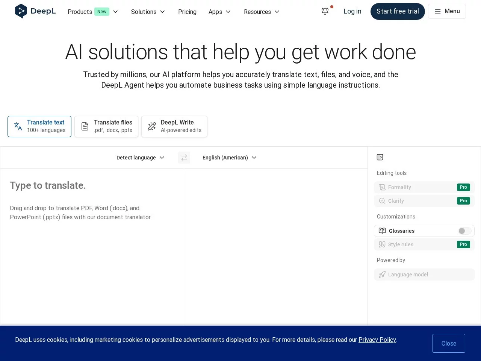481x361 pixels.
Task: Close the cookie banner
Action: 449,343
